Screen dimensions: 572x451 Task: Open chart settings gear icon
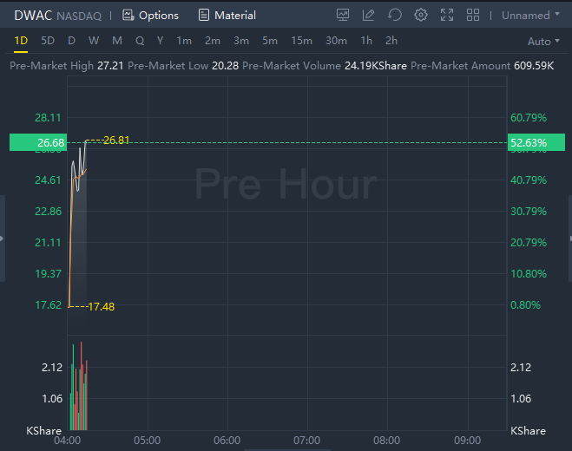click(421, 16)
